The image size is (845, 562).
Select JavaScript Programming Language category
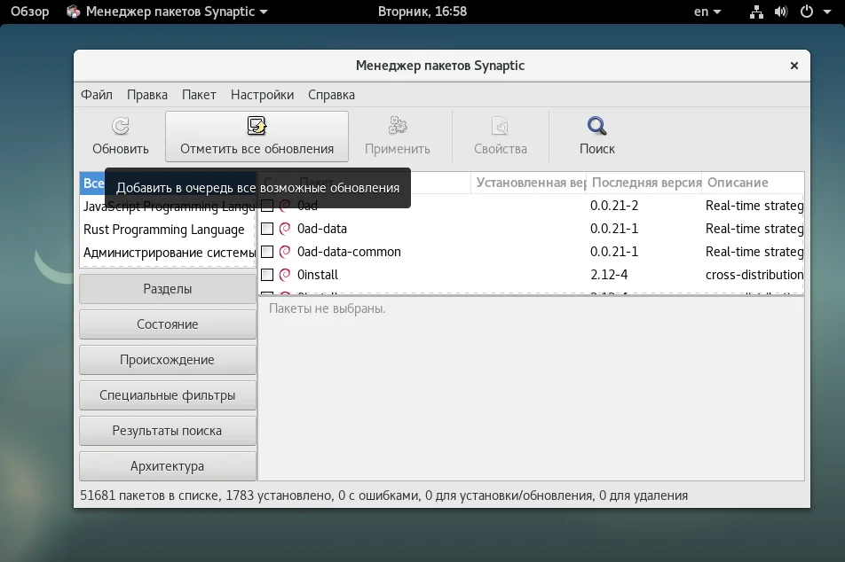pyautogui.click(x=168, y=207)
